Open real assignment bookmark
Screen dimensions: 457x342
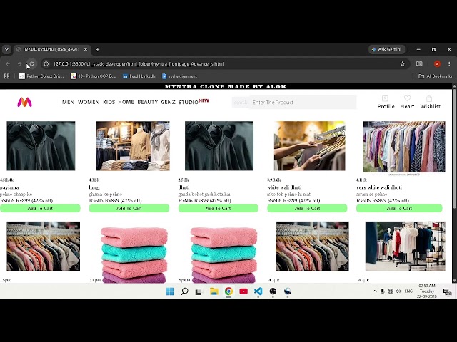(179, 76)
